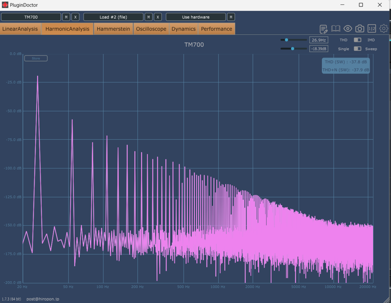Image resolution: width=391 pixels, height=303 pixels.
Task: Toggle the eye visibility icon
Action: (x=347, y=29)
